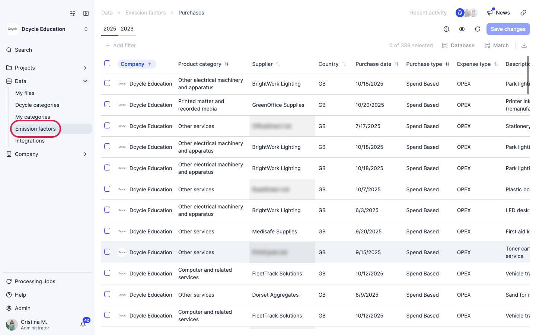Sort by Expense type sort icon
This screenshot has width=536, height=335.
496,64
